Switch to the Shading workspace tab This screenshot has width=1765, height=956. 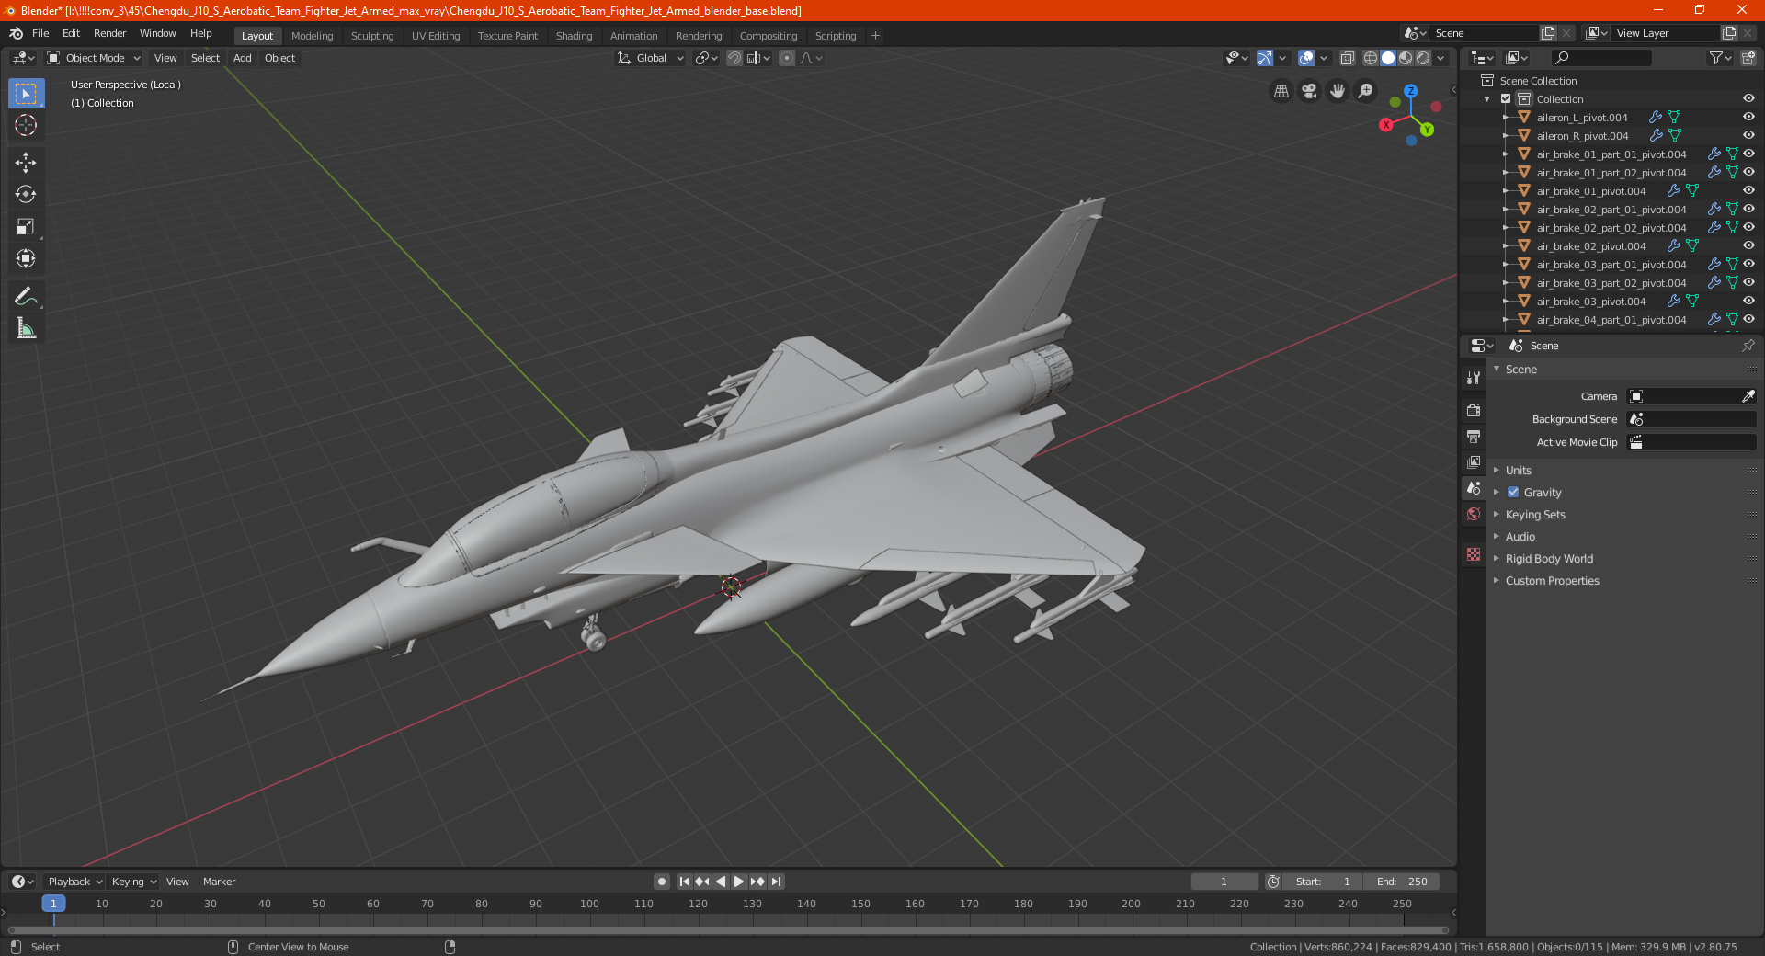coord(574,36)
